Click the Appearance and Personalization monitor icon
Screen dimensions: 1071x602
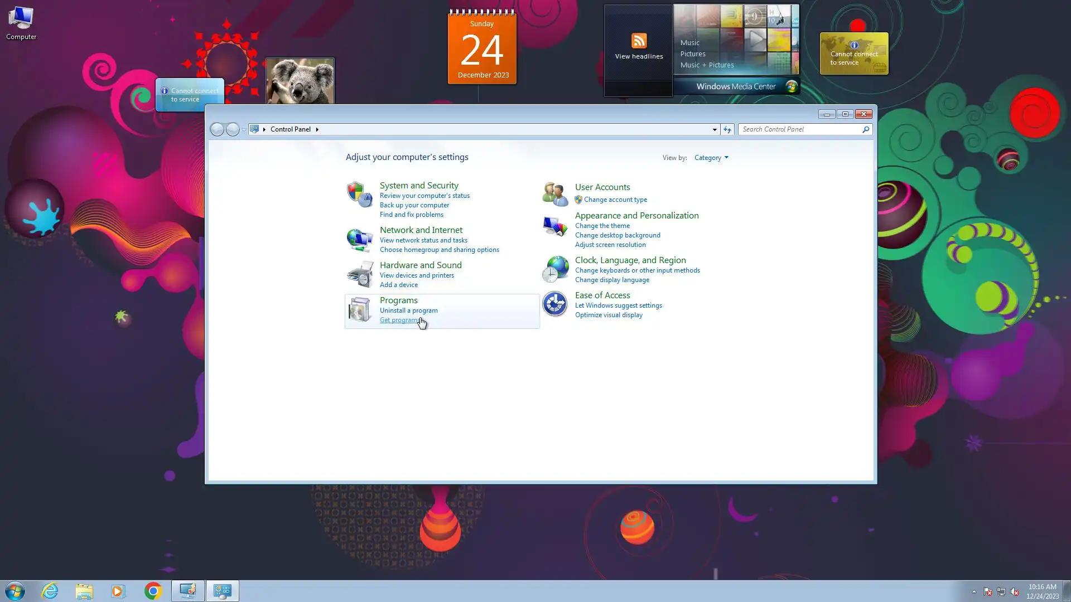pyautogui.click(x=554, y=227)
